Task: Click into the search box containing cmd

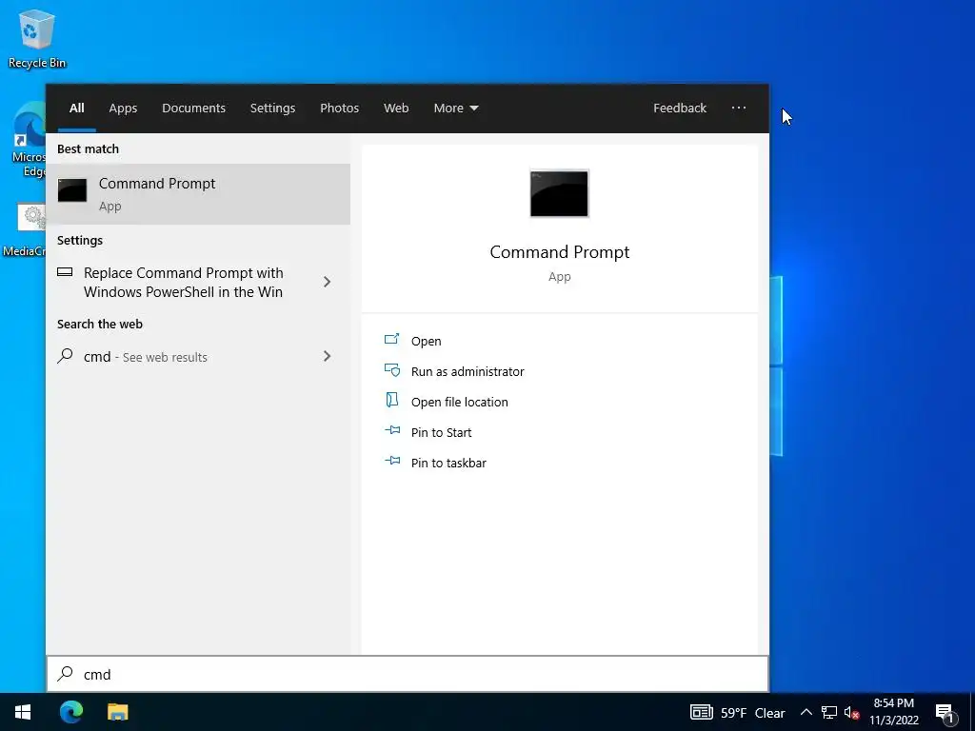Action: (408, 674)
